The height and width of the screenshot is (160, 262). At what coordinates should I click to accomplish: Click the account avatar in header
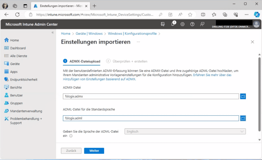[x=256, y=24]
